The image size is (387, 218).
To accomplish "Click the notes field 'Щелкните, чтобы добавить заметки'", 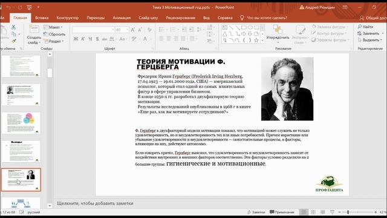I will [x=95, y=203].
